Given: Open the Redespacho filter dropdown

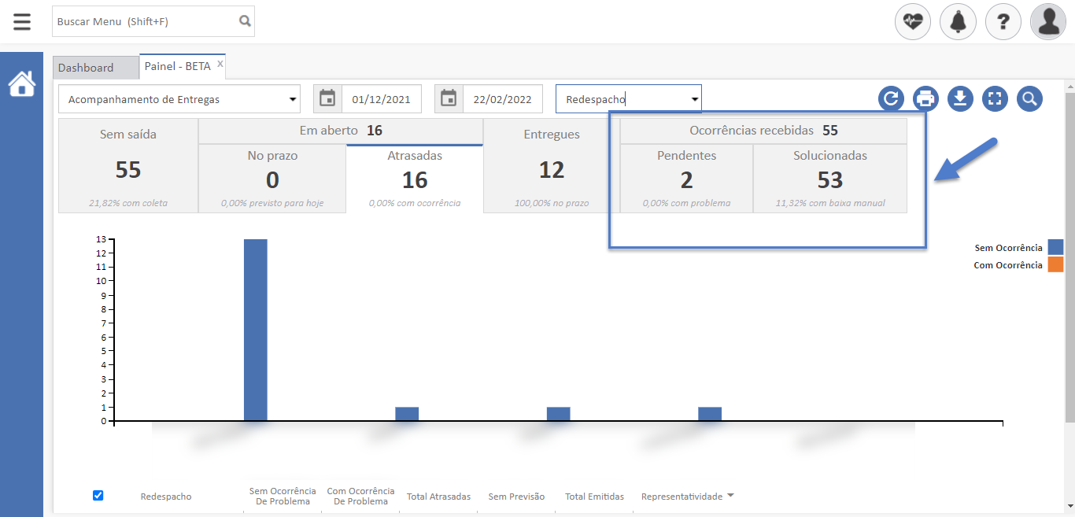Looking at the screenshot, I should [694, 99].
